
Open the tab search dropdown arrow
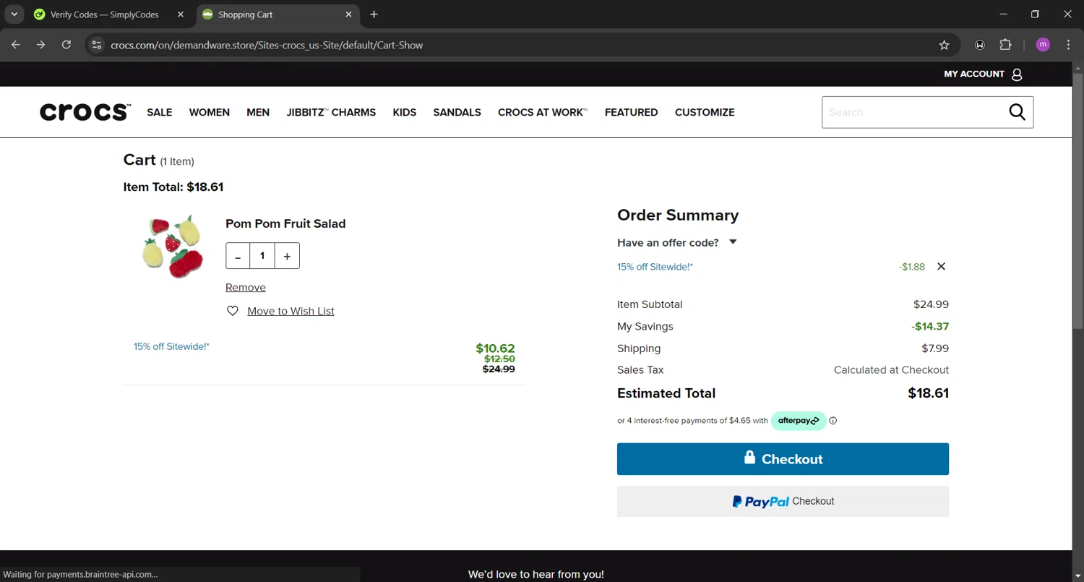coord(14,14)
